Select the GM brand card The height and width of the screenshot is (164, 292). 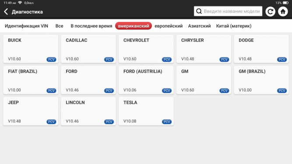(204, 80)
